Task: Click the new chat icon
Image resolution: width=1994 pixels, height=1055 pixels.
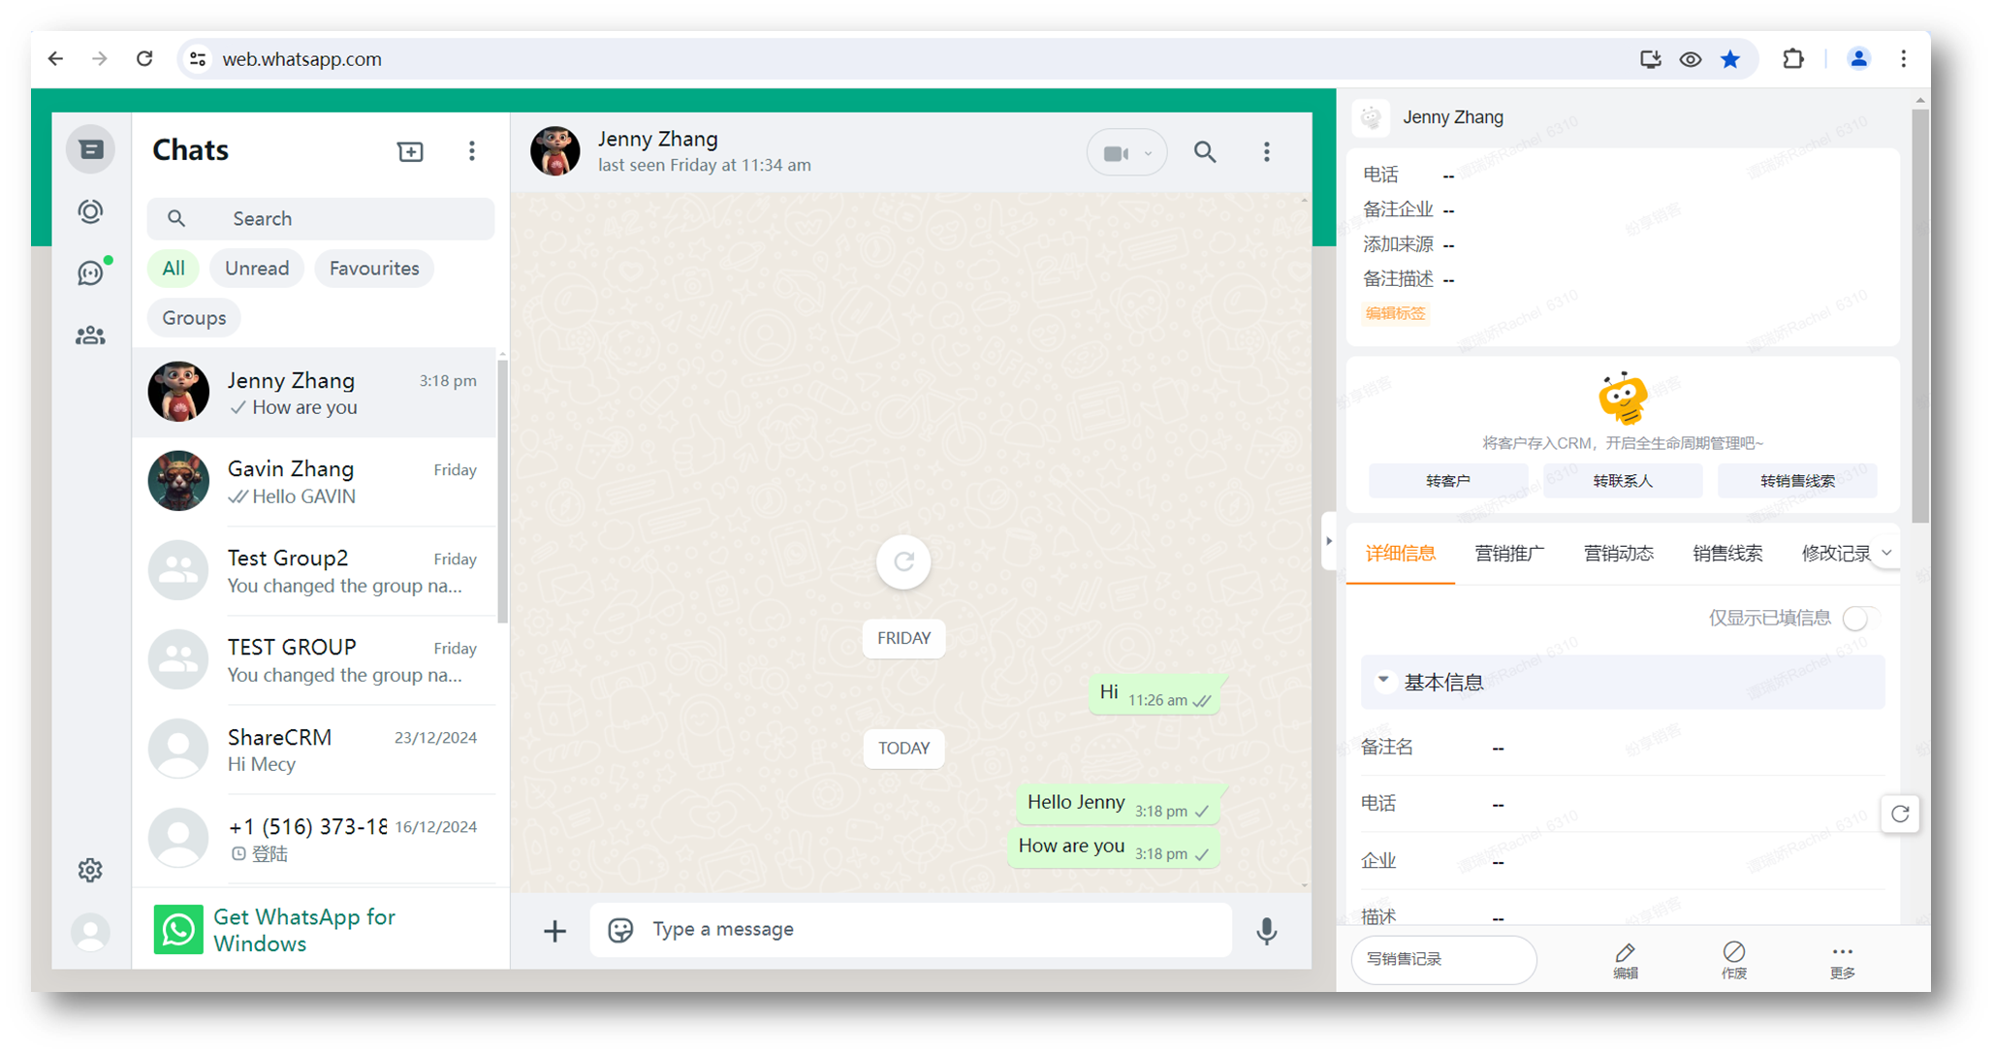Action: tap(410, 151)
